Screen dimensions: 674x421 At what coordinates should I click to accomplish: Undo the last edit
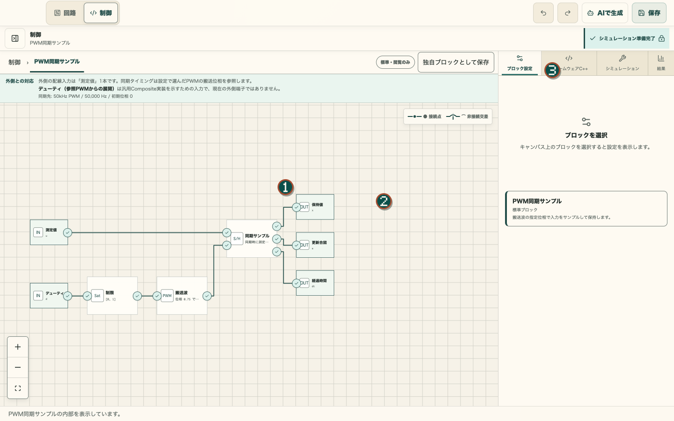[x=543, y=13]
